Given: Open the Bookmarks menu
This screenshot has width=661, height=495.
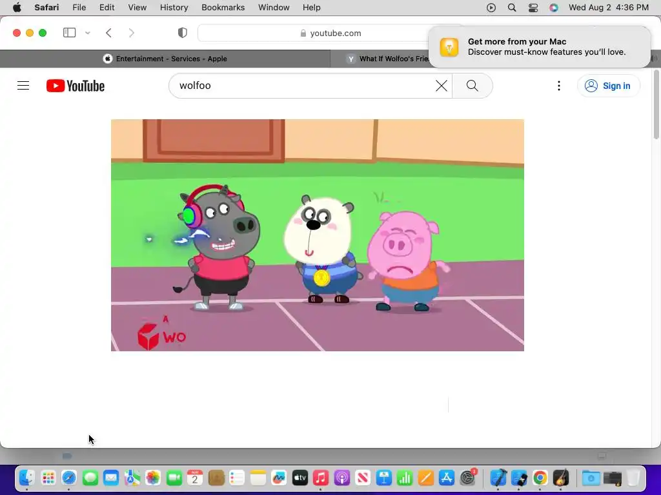Looking at the screenshot, I should 223,8.
